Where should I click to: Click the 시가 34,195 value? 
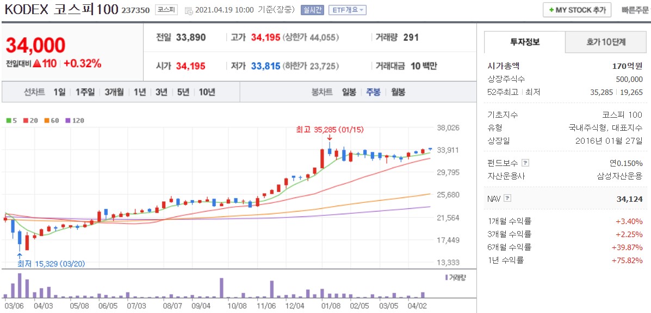(x=191, y=66)
